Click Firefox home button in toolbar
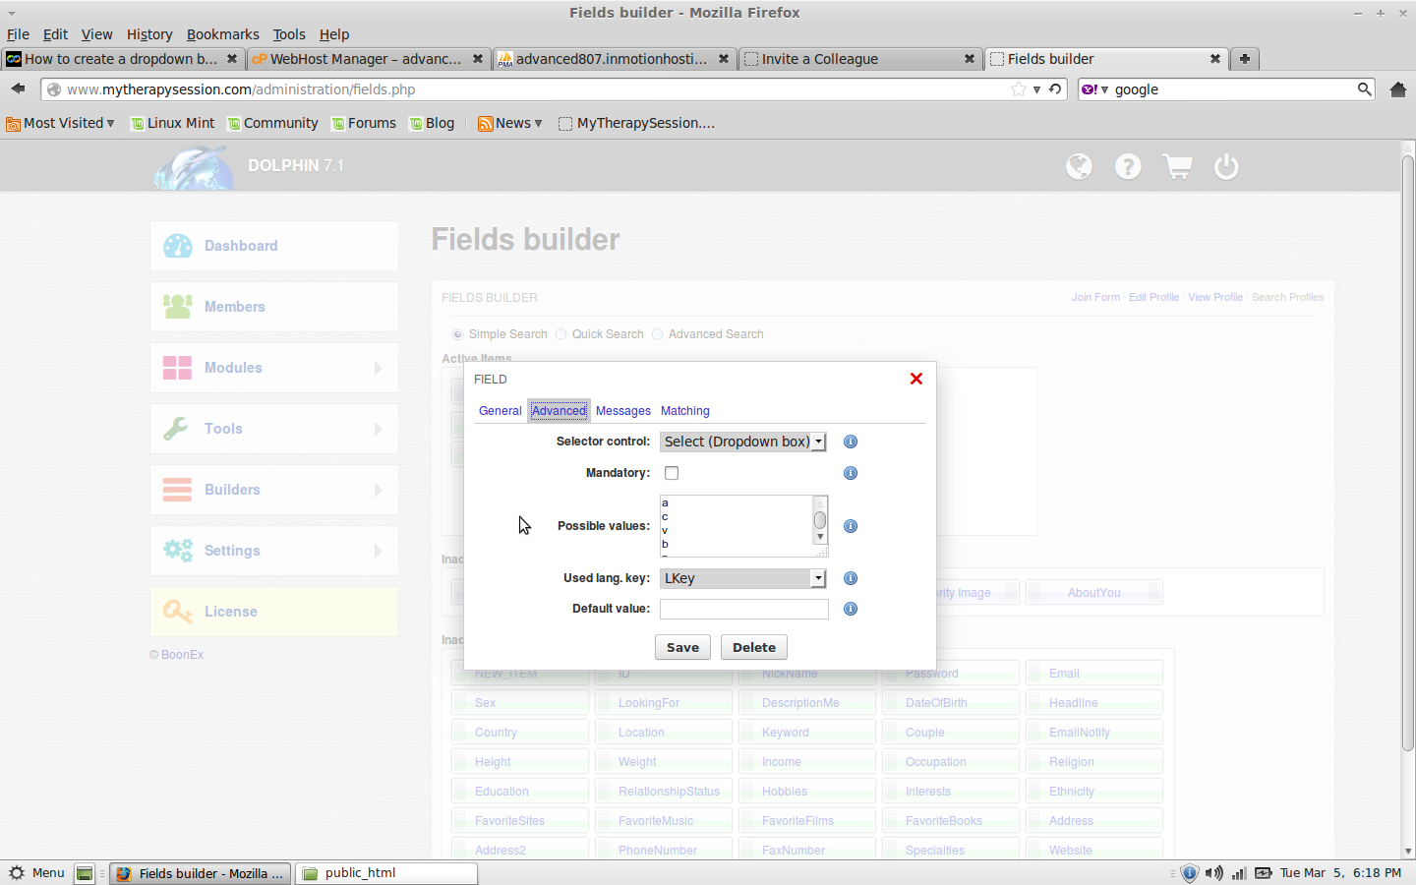 pos(1397,89)
